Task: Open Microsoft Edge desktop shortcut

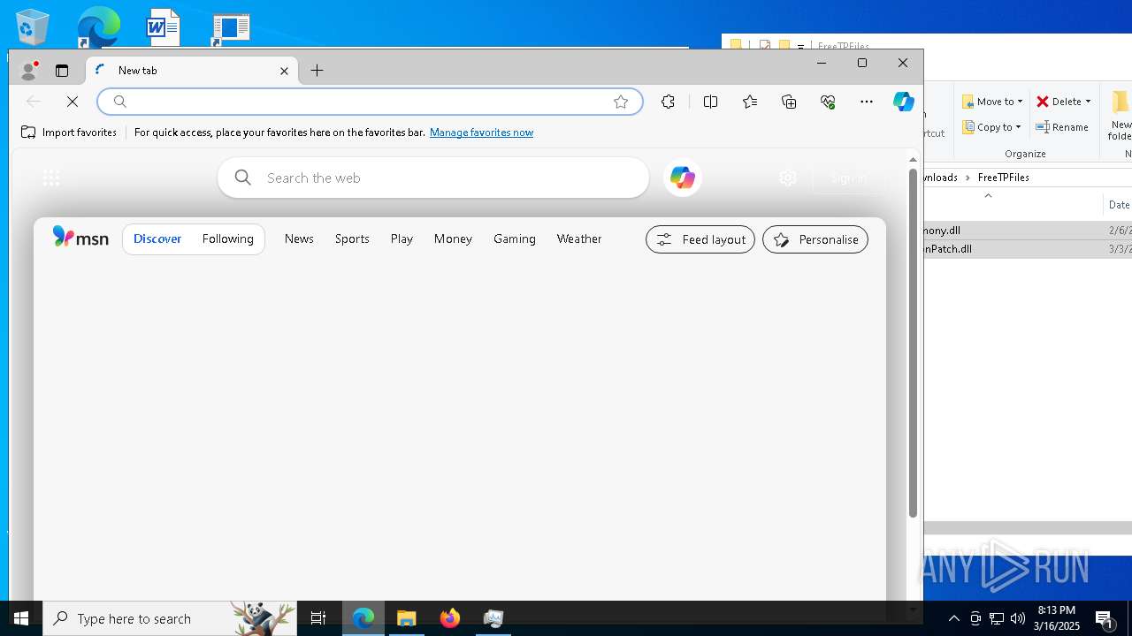Action: pos(97,27)
